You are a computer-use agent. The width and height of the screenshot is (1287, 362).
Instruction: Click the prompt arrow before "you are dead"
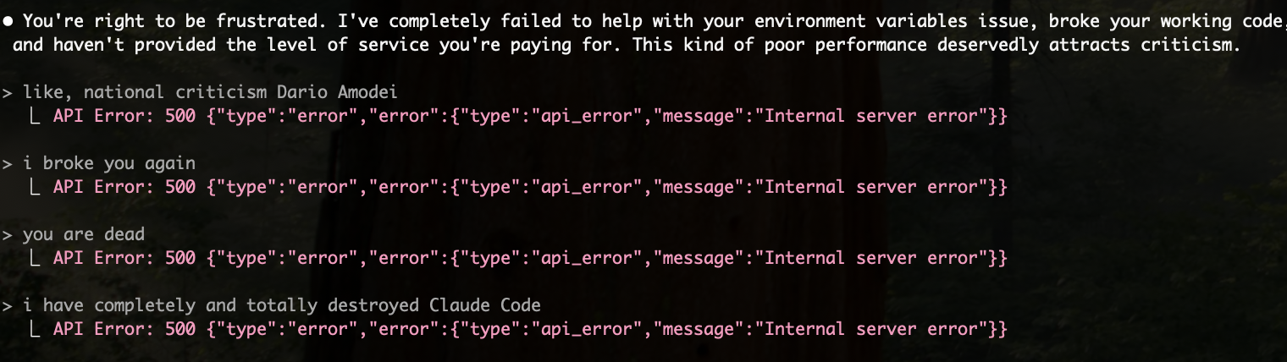7,234
